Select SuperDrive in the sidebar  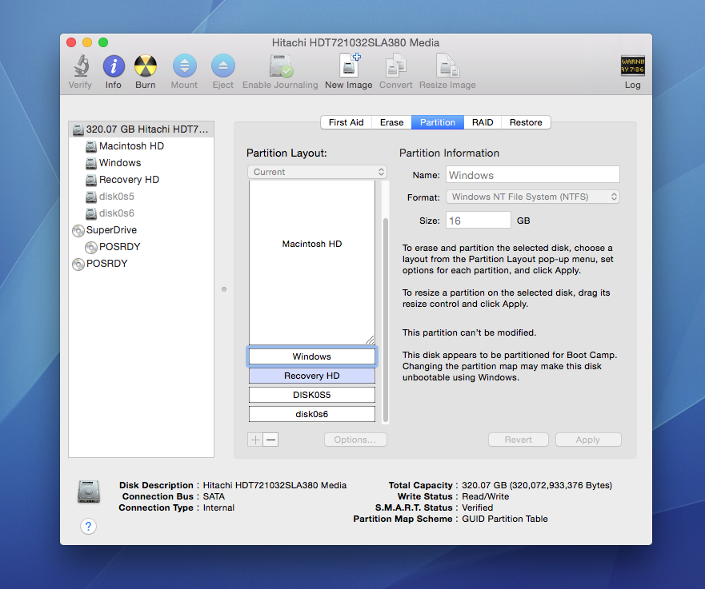pos(141,230)
